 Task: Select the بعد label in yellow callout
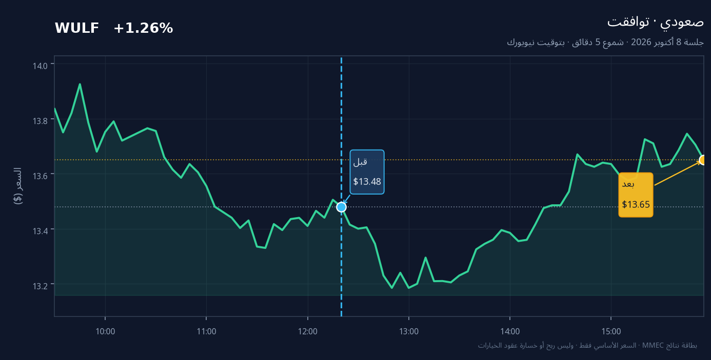pos(628,185)
